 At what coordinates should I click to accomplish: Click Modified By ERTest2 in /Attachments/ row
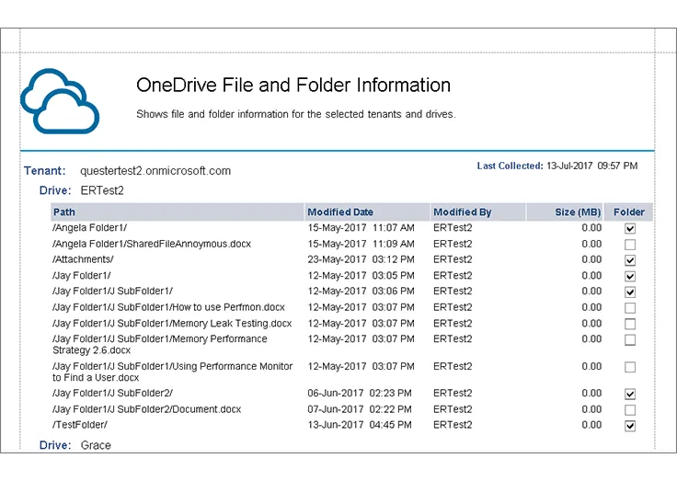(x=453, y=259)
